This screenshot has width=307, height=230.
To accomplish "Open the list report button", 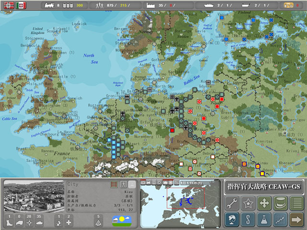I will (x=296, y=203).
